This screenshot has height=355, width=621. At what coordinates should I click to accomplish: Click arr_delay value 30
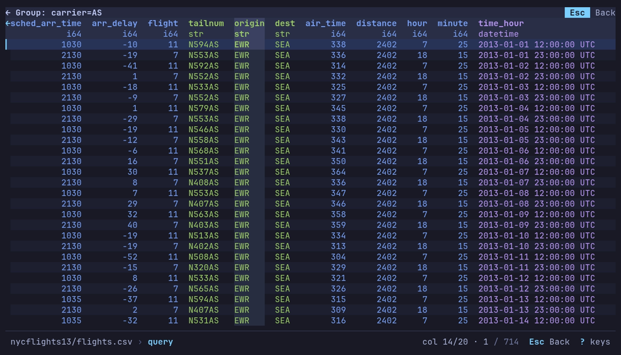coord(132,172)
